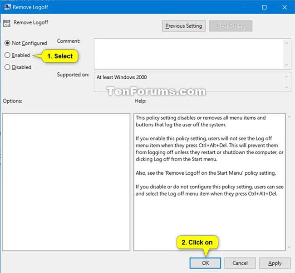Maximize the Remove Logoff window
Screen dimensions: 295x273
(264, 7)
